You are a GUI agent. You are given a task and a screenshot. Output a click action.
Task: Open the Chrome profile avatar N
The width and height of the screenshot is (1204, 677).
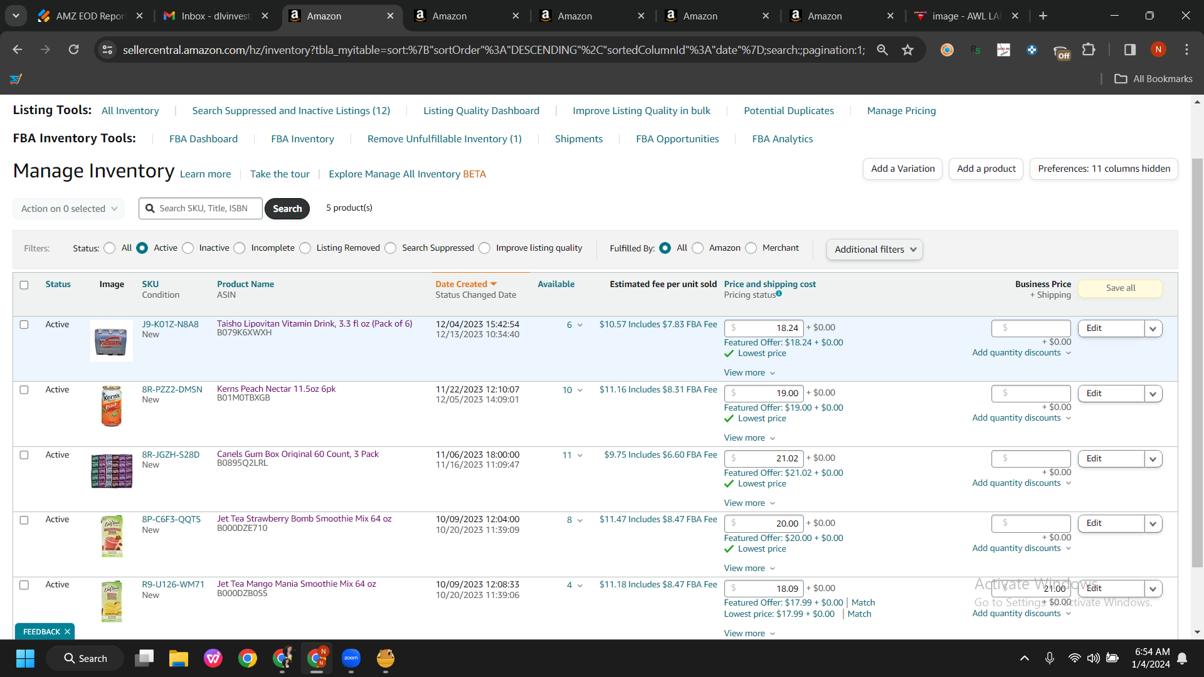point(1158,50)
